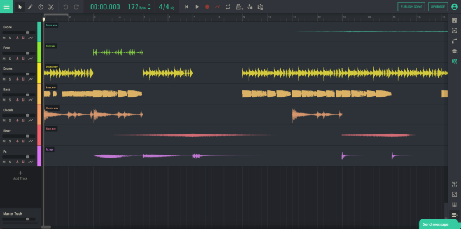
Task: Open the user account profile icon
Action: click(x=455, y=7)
